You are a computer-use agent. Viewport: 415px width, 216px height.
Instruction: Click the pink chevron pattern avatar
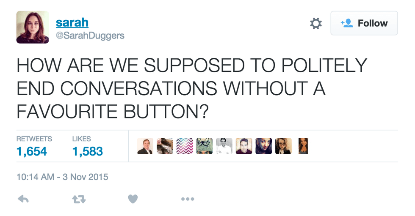185,146
